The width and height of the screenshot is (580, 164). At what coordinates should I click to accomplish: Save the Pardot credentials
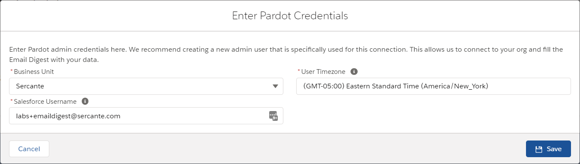pyautogui.click(x=548, y=149)
